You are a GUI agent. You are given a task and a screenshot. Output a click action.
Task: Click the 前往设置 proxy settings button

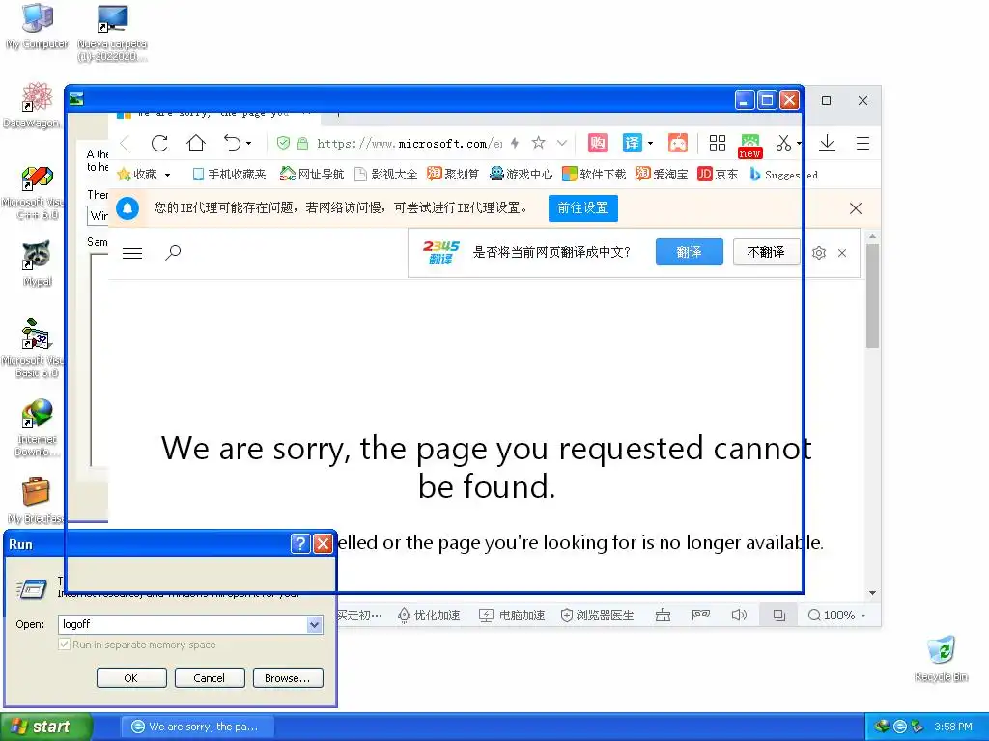click(x=582, y=208)
